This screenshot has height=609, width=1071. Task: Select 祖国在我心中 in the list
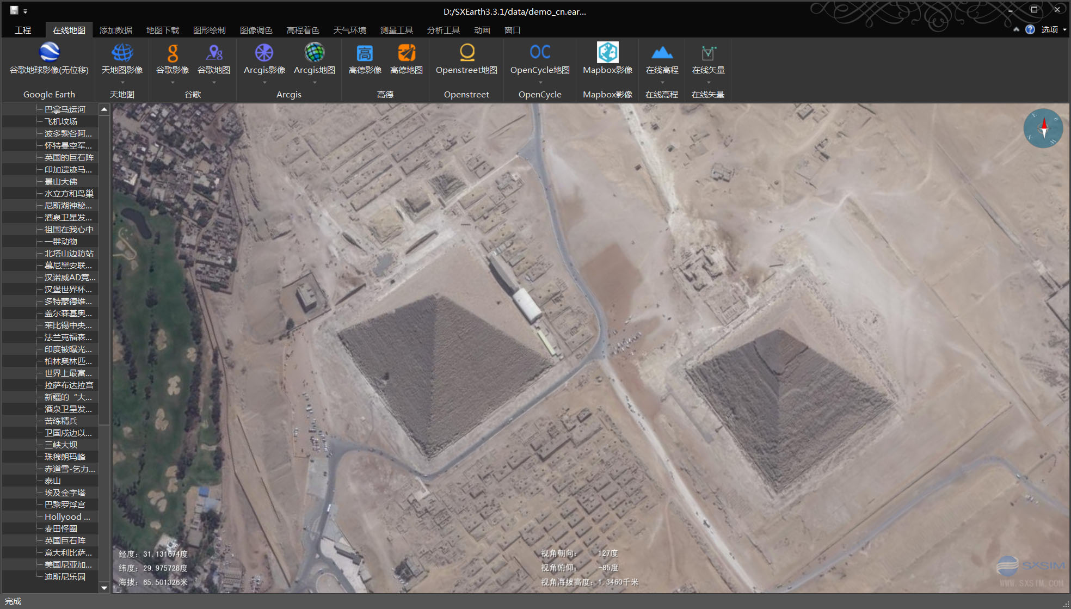click(69, 229)
